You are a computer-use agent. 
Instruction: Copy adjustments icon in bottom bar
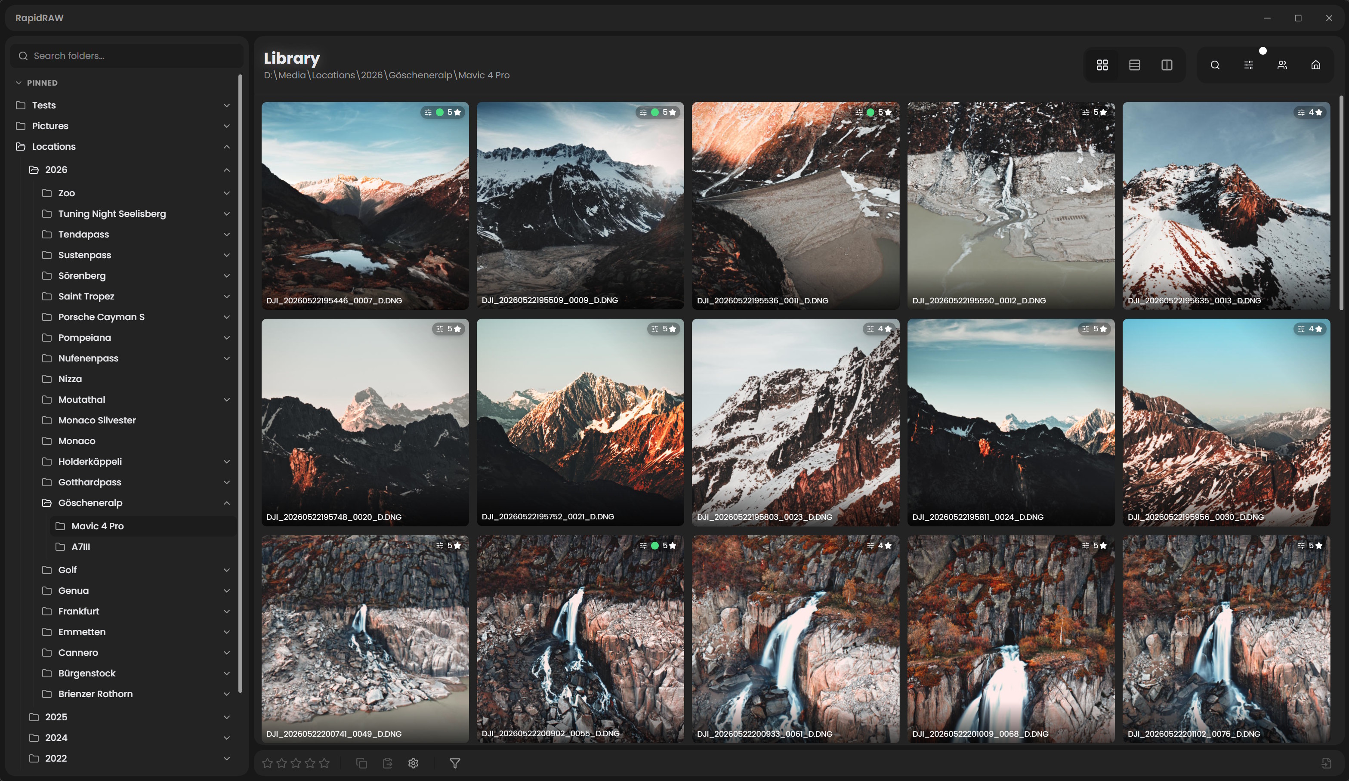tap(361, 763)
